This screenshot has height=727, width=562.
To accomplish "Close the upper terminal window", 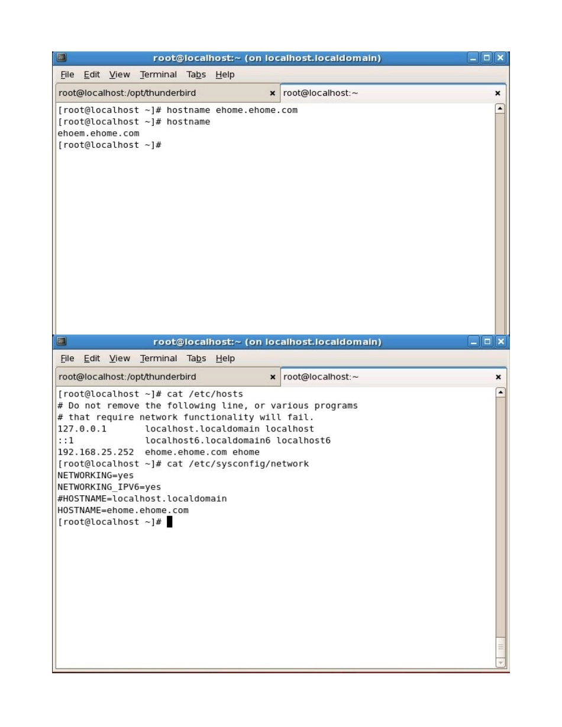I will [x=500, y=59].
